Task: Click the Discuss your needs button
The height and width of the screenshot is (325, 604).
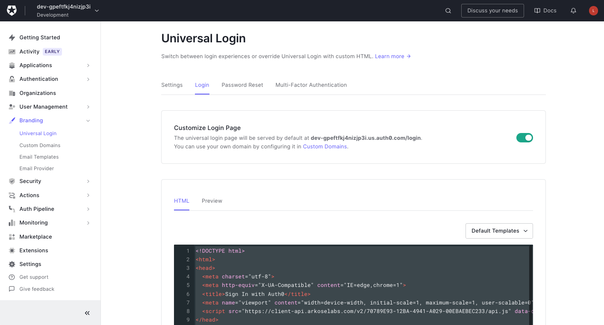Action: [492, 11]
